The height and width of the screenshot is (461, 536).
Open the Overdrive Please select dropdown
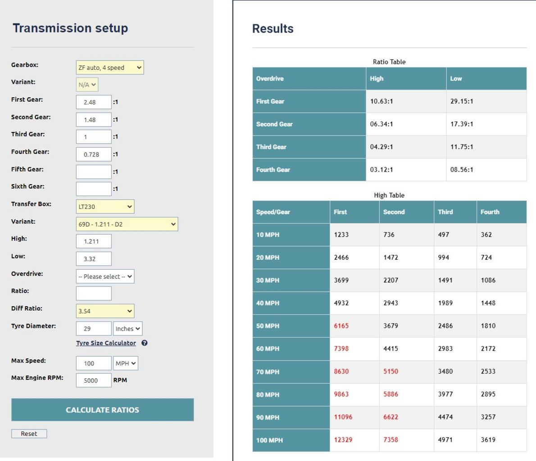[x=105, y=276]
